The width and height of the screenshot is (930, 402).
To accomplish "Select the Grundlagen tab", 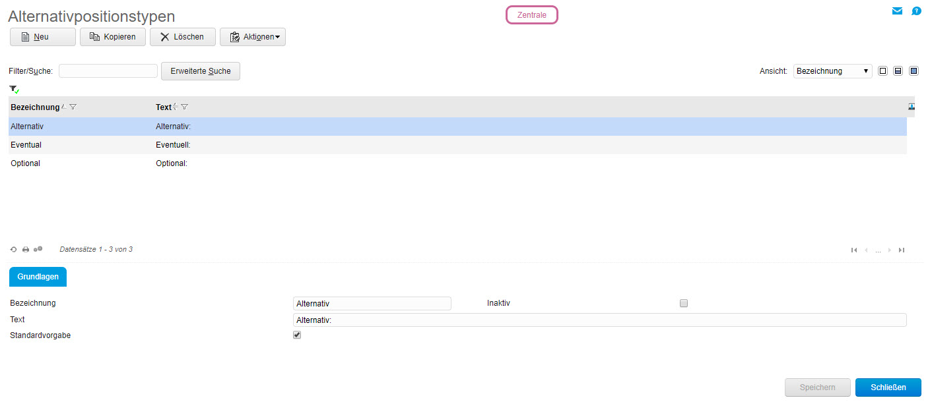I will click(38, 277).
